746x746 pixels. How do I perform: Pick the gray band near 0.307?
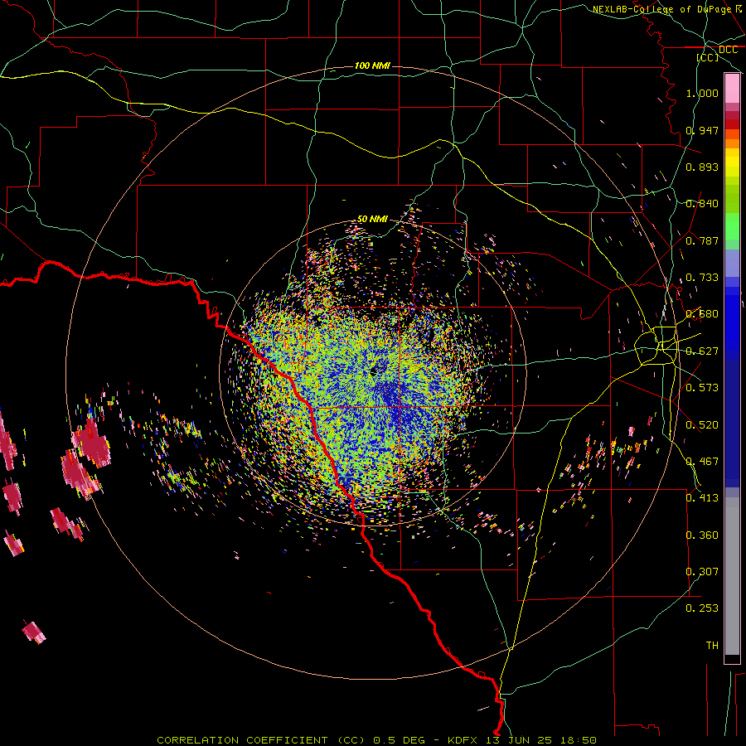732,576
